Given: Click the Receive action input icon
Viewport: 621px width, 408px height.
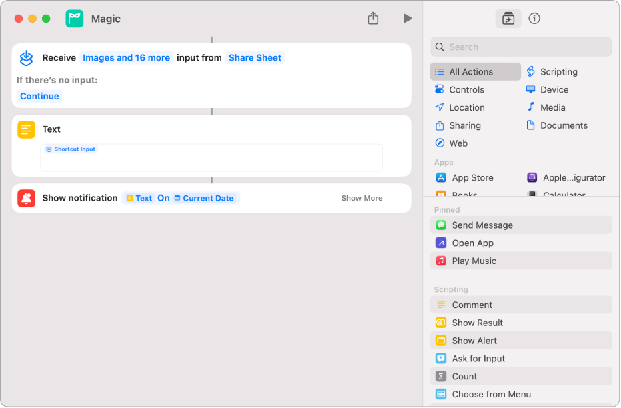Looking at the screenshot, I should pos(26,58).
